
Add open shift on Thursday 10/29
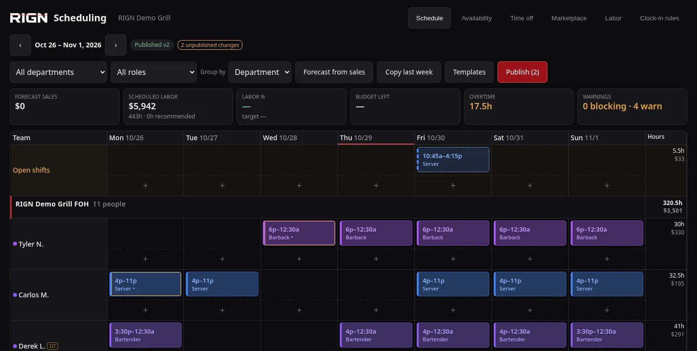click(376, 186)
